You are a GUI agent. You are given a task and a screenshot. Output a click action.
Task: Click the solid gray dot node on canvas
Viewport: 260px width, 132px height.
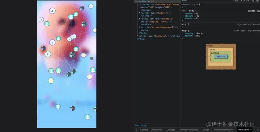[92, 58]
